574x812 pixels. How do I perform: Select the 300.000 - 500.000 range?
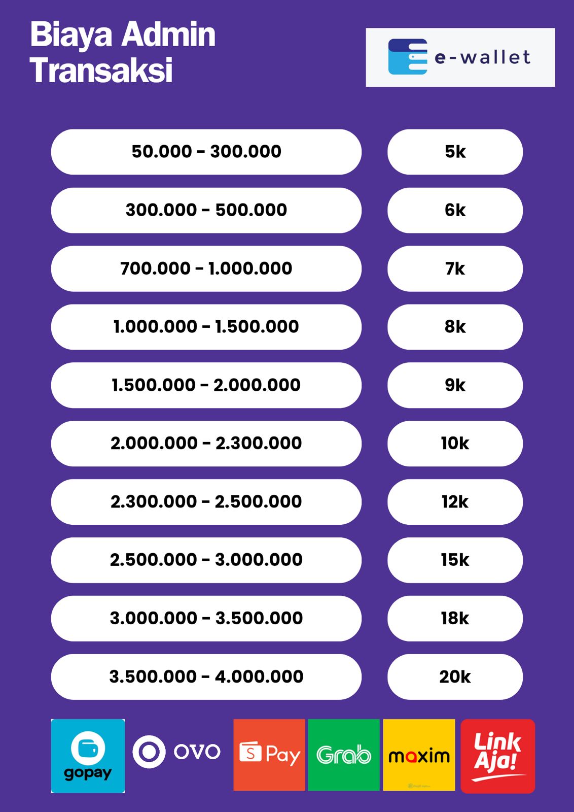(x=206, y=210)
